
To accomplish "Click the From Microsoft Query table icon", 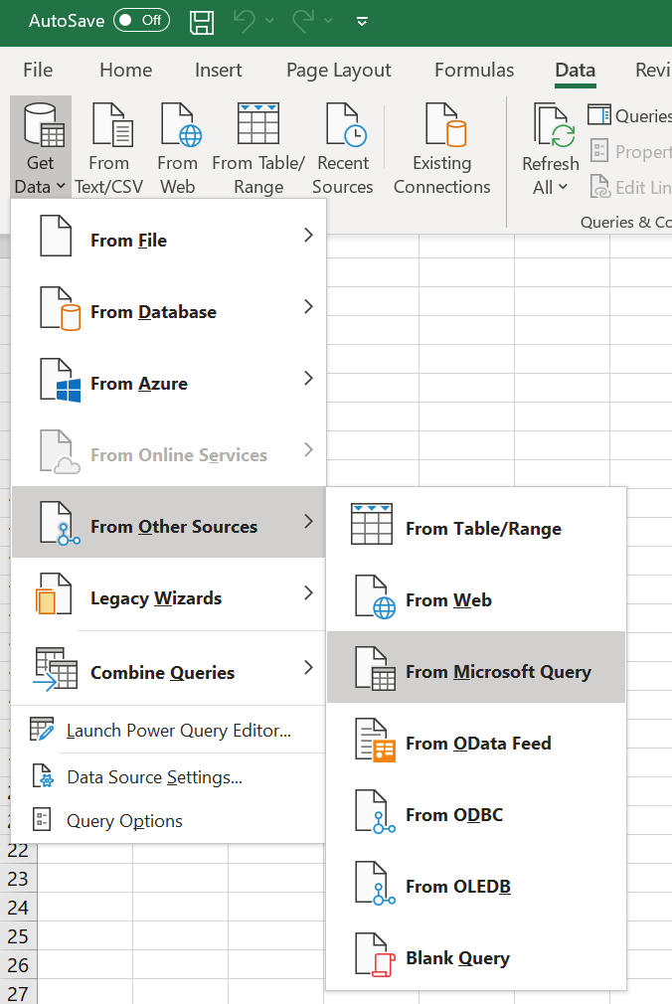I will click(x=376, y=668).
